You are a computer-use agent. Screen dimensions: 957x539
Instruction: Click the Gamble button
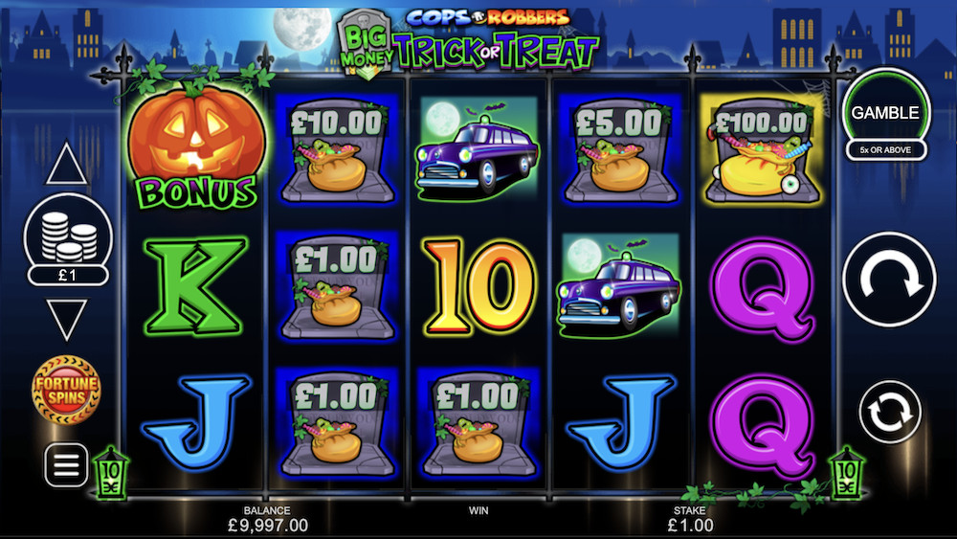885,113
